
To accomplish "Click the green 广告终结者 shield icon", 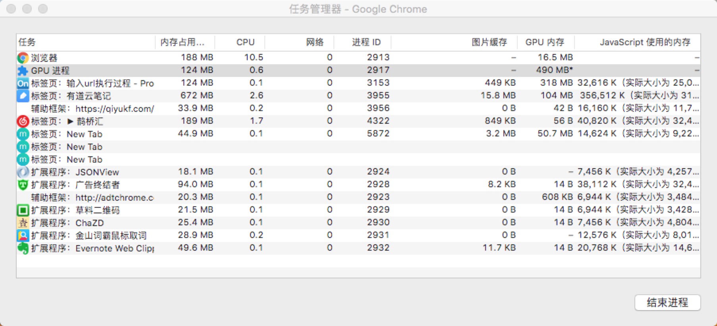I will [23, 185].
